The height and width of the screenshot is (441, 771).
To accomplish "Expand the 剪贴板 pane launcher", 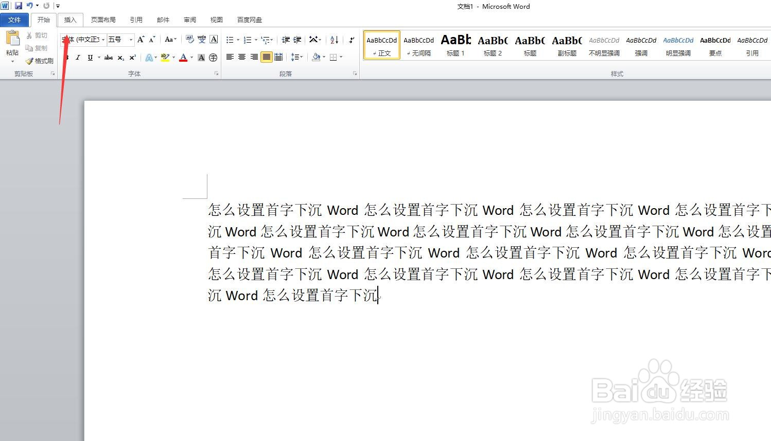I will [x=52, y=74].
